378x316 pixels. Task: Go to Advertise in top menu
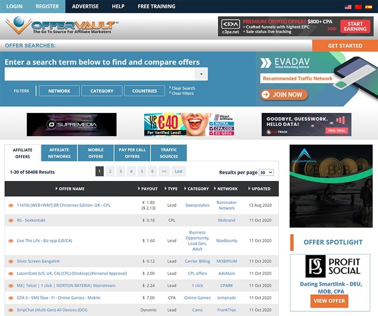(86, 6)
